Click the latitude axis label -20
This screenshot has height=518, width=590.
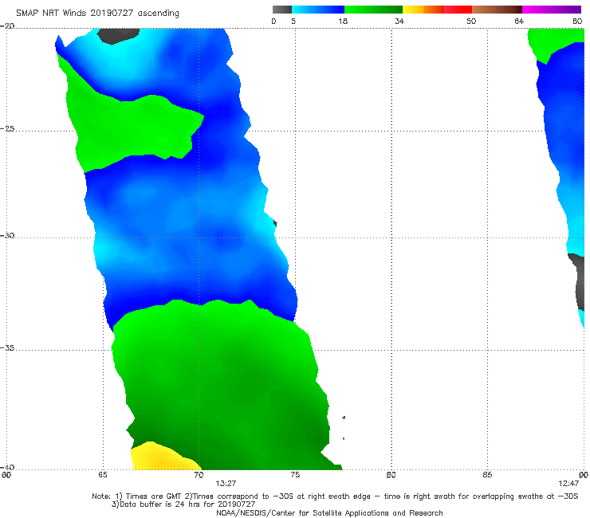point(7,26)
